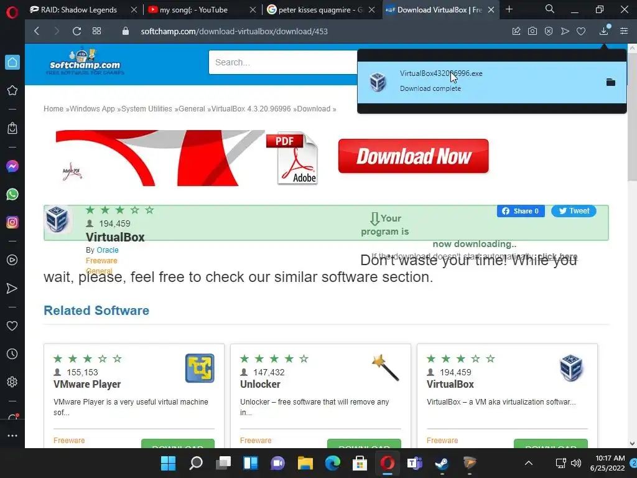The width and height of the screenshot is (637, 478).
Task: Open sidebar three-dot more menu
Action: click(12, 436)
